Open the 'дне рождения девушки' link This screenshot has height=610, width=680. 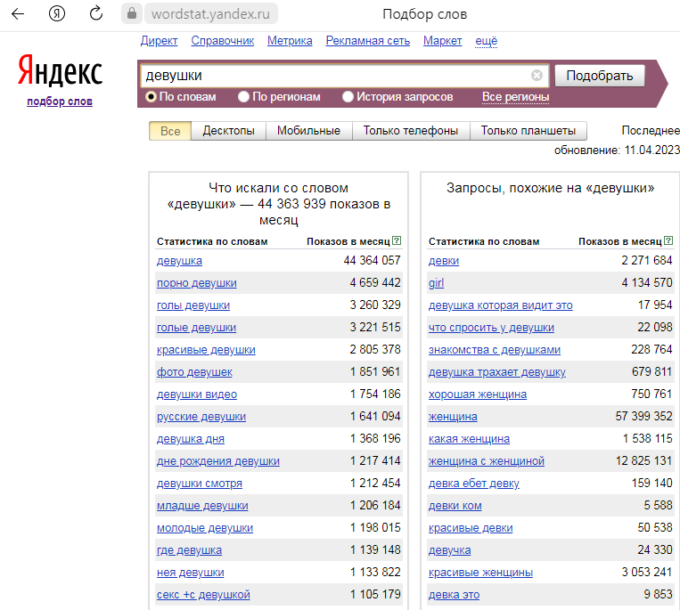click(x=218, y=461)
